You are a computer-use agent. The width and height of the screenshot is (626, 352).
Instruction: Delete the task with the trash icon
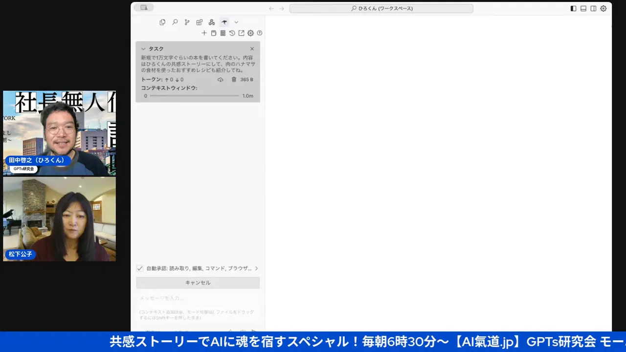point(234,79)
